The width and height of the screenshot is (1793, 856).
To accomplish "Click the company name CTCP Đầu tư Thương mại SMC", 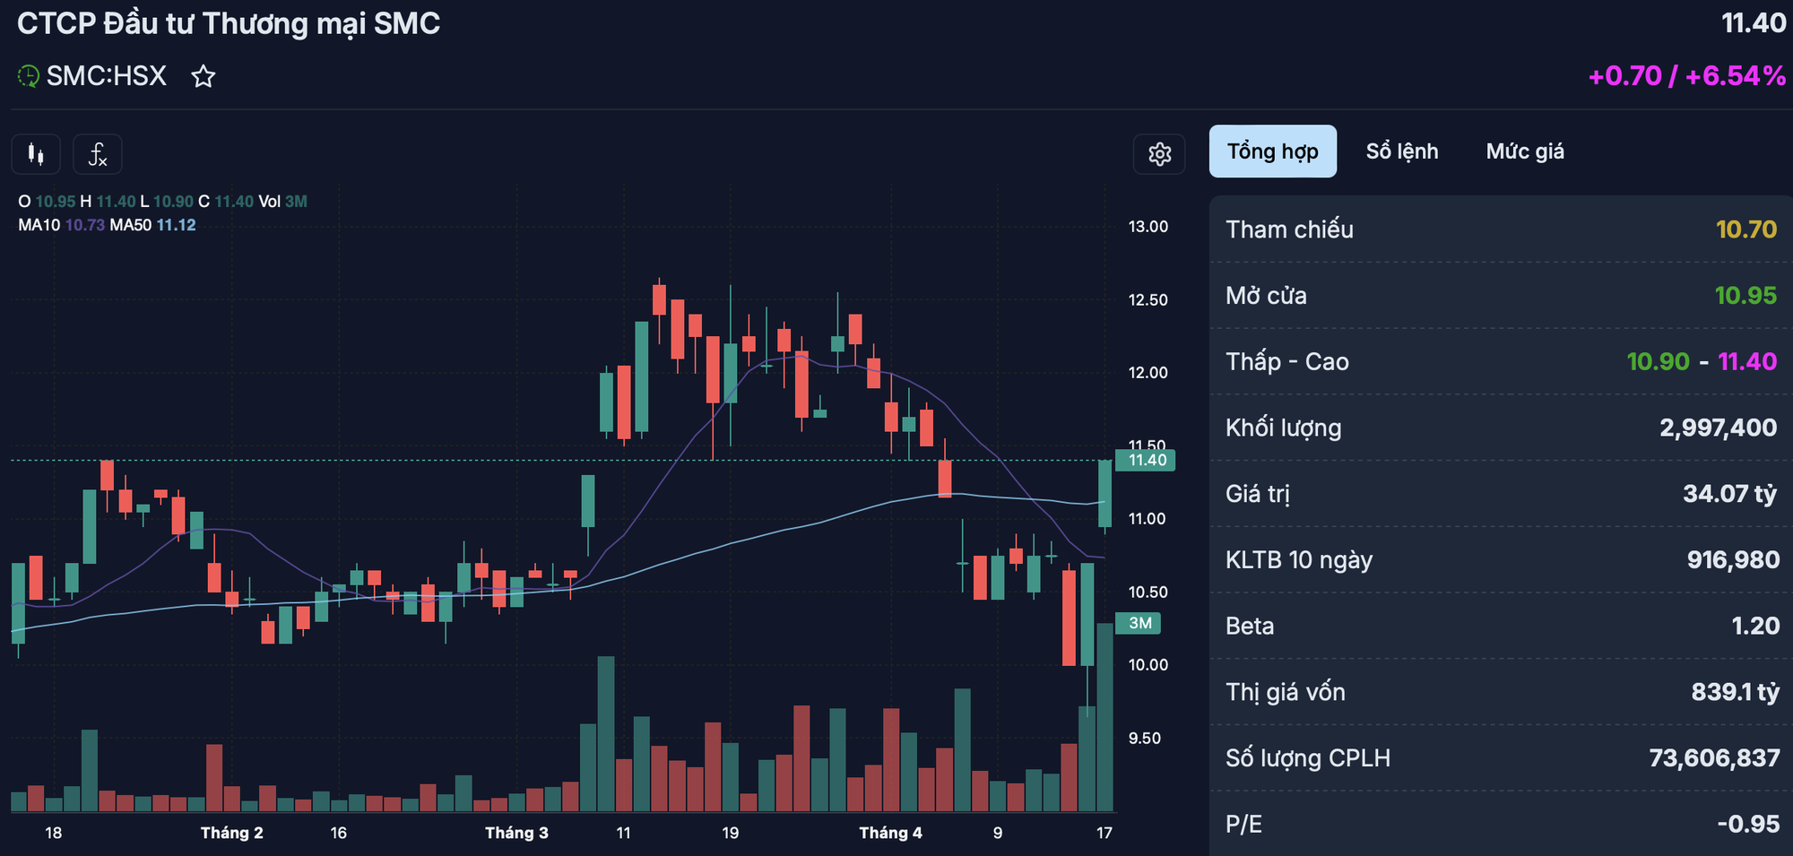I will (x=229, y=24).
